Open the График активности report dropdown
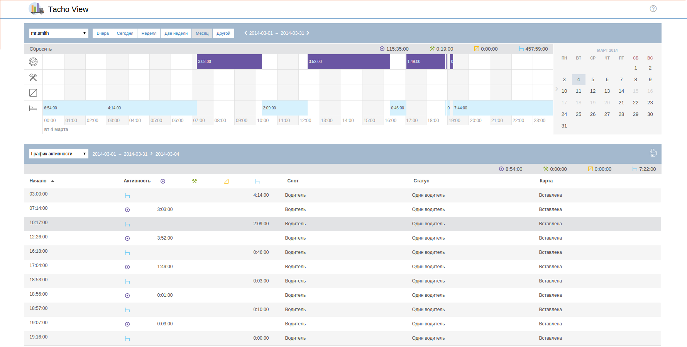Image resolution: width=687 pixels, height=347 pixels. click(x=59, y=154)
